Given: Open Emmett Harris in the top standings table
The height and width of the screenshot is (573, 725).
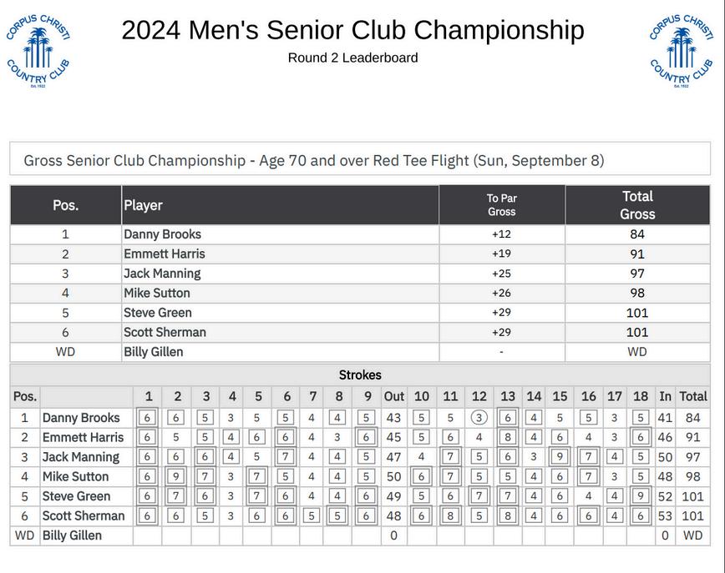Looking at the screenshot, I should point(164,254).
